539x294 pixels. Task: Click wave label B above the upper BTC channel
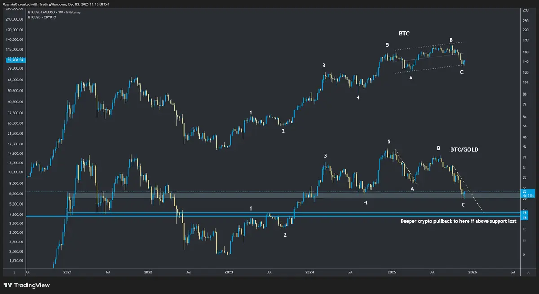[451, 39]
